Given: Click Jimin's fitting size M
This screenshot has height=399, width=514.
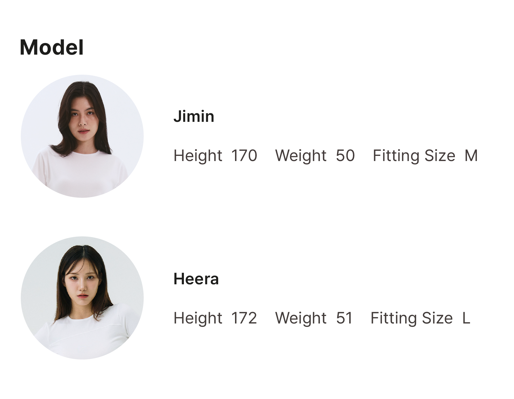Looking at the screenshot, I should (471, 156).
